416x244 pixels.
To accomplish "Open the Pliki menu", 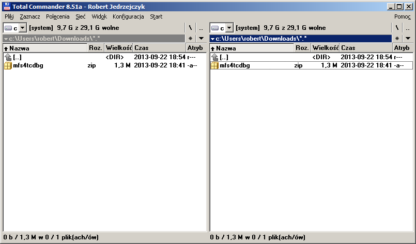I will [x=9, y=16].
